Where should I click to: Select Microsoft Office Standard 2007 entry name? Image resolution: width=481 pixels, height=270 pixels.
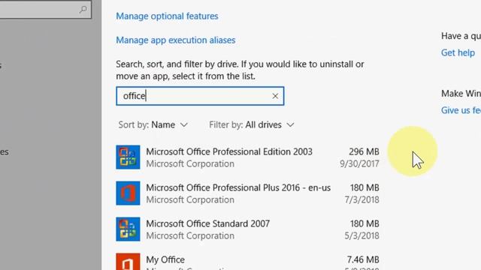click(x=208, y=223)
